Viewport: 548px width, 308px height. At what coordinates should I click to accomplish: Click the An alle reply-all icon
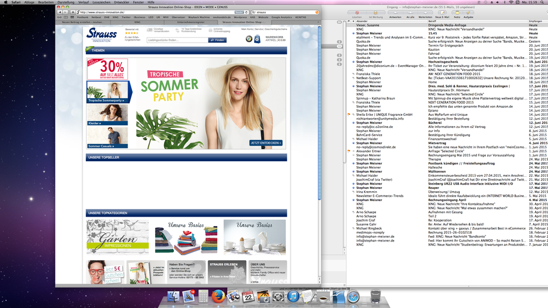pos(410,13)
